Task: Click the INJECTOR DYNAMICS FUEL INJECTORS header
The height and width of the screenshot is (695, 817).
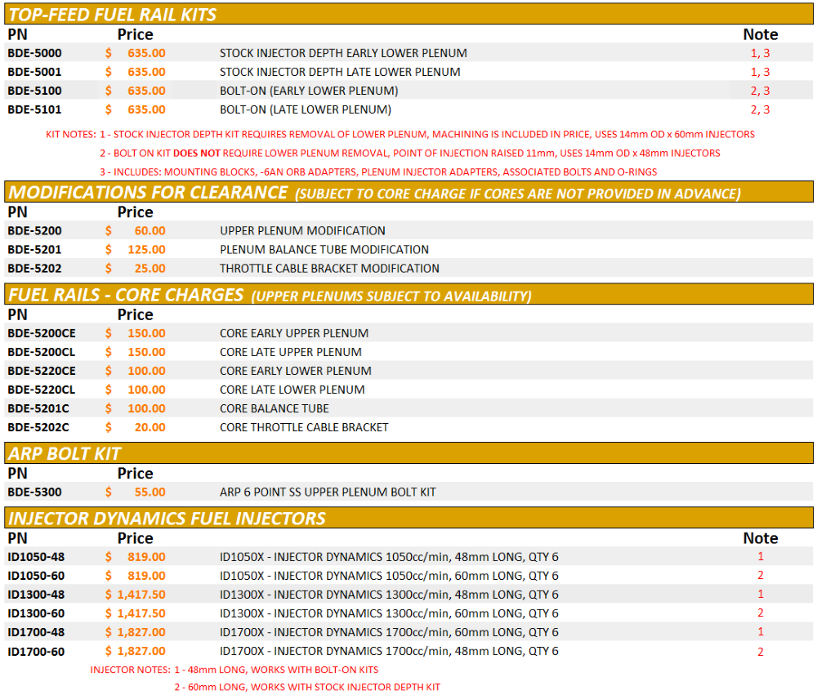Action: 408,519
